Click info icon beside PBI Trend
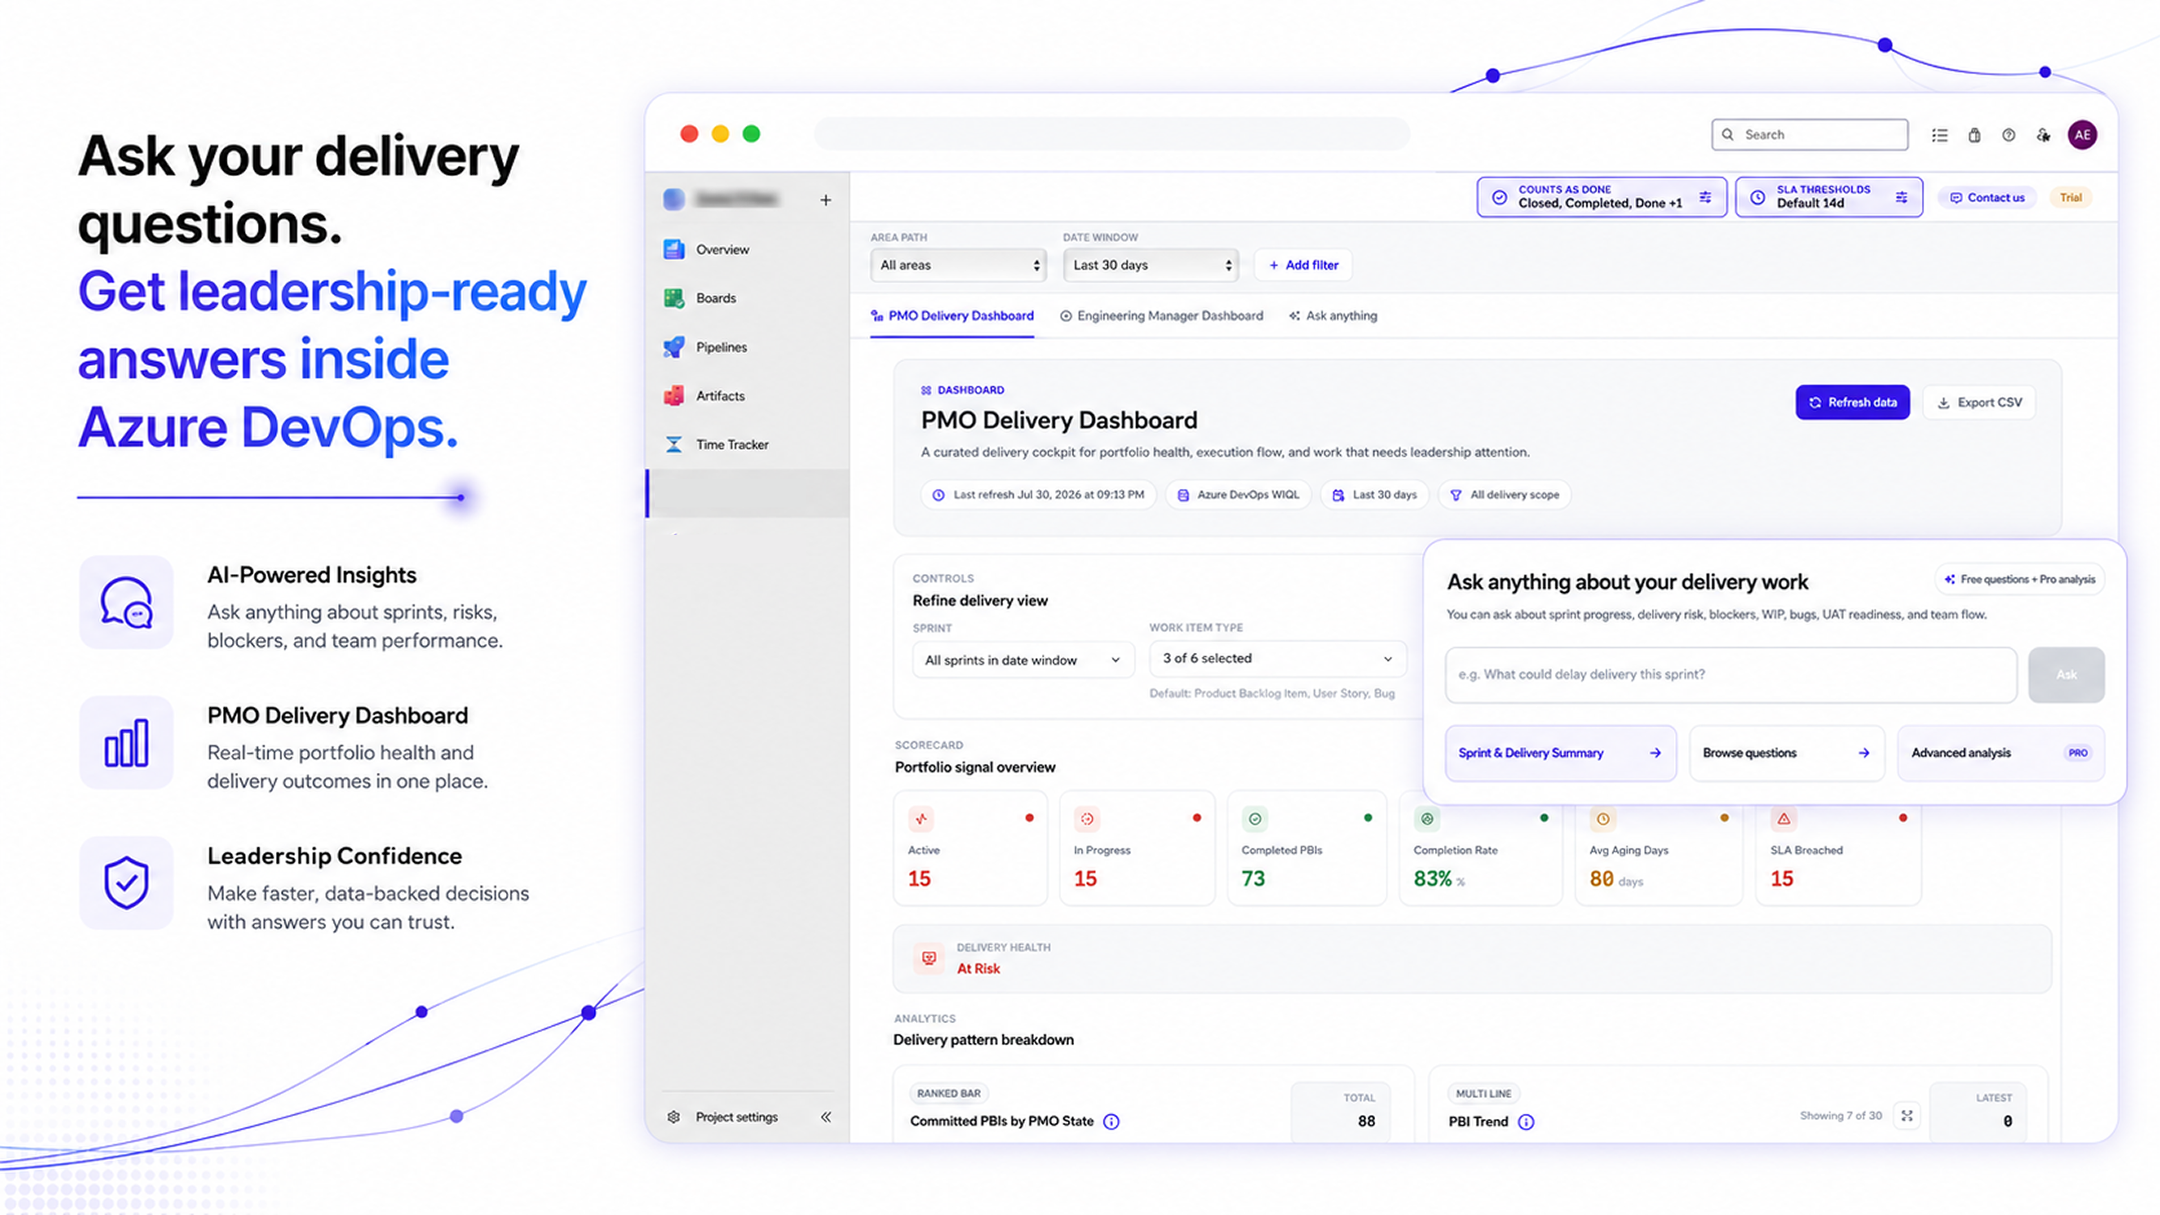The image size is (2160, 1215). 1526,1122
